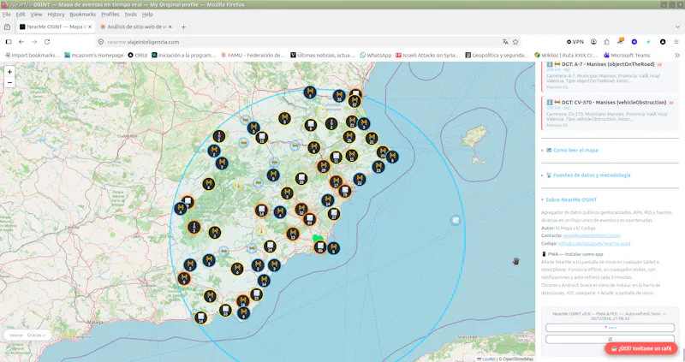Open a new browser tab

click(x=183, y=27)
